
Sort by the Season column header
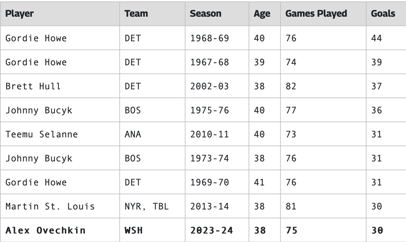click(x=205, y=14)
